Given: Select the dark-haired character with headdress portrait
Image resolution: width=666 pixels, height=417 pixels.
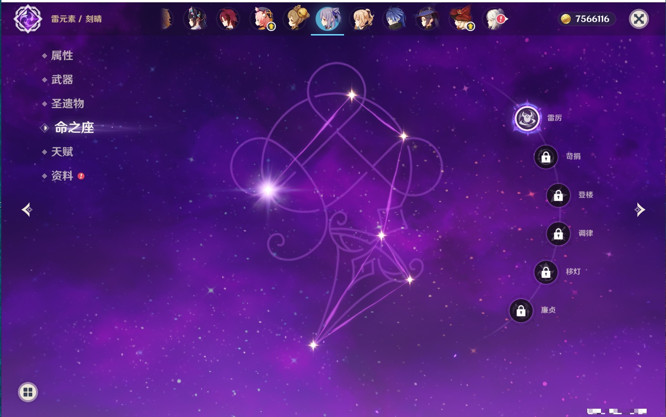Looking at the screenshot, I should pyautogui.click(x=195, y=19).
